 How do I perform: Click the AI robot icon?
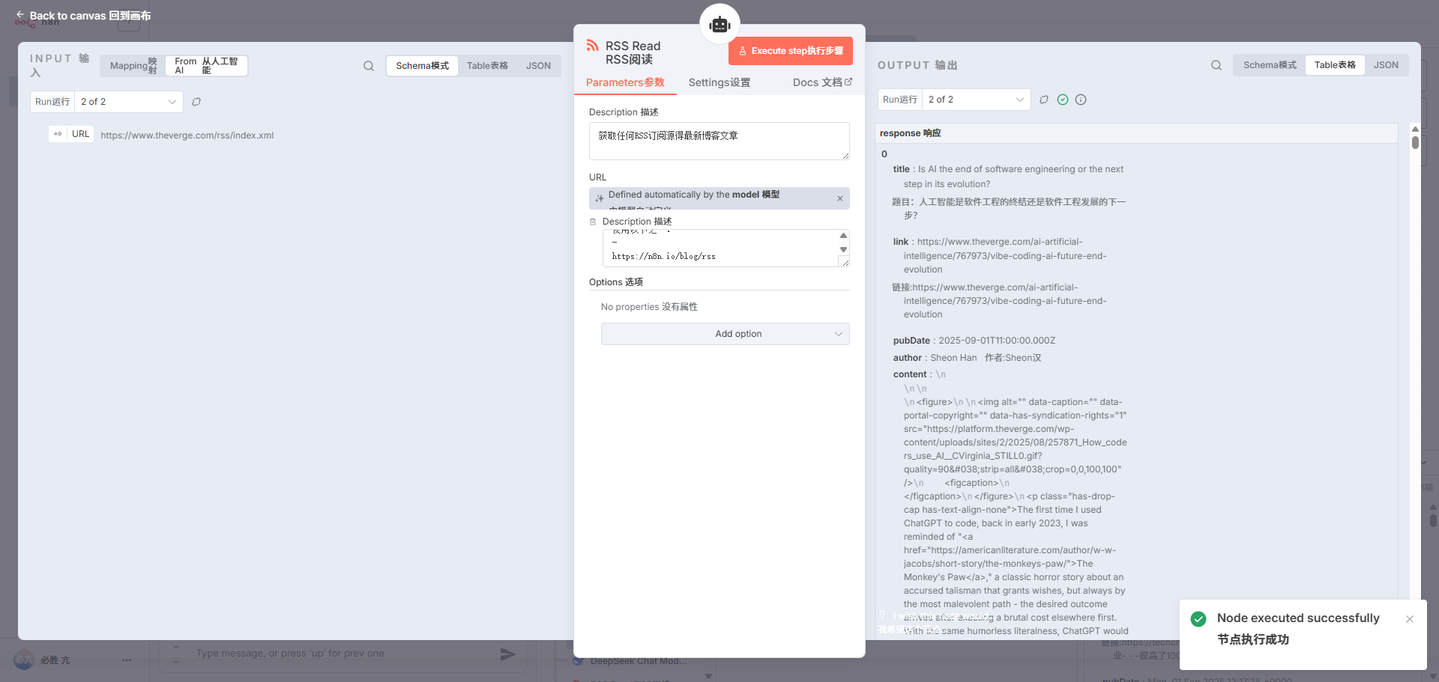click(x=719, y=25)
